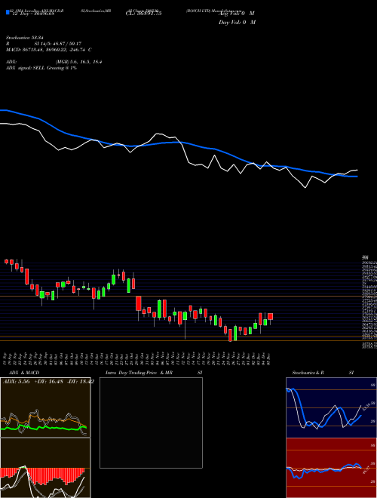Click the right end of the blue SMA line
The height and width of the screenshot is (498, 377).
357,177
